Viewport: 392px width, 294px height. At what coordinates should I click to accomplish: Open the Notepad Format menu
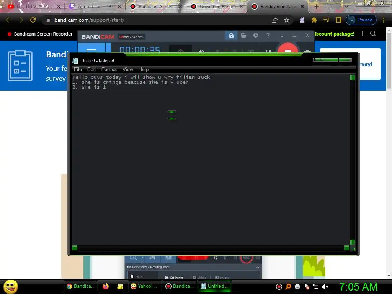[109, 70]
